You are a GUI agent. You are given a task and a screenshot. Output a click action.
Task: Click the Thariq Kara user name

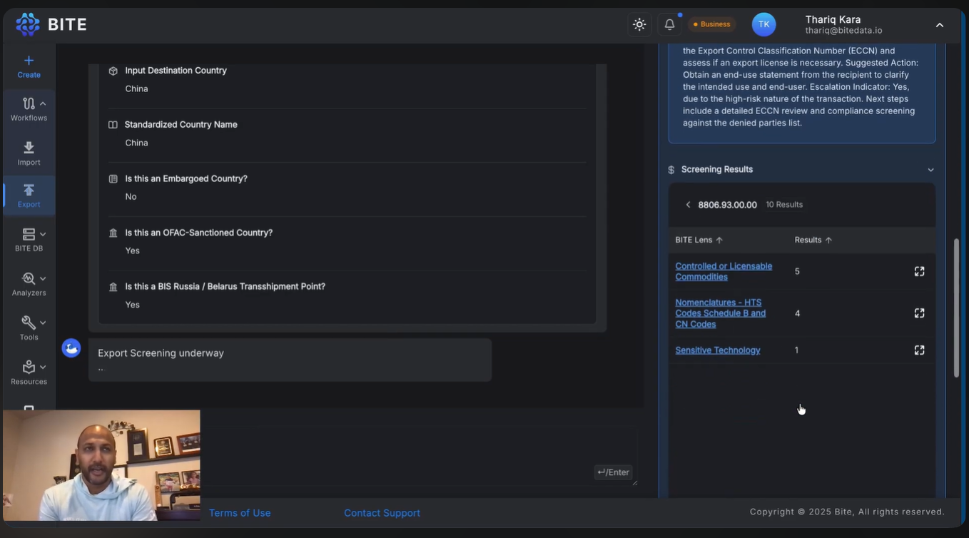pyautogui.click(x=833, y=19)
